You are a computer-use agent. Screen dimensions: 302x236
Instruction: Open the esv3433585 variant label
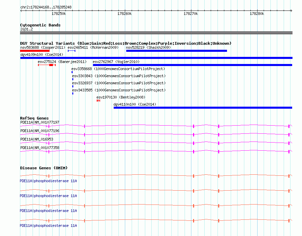[x=118, y=90]
